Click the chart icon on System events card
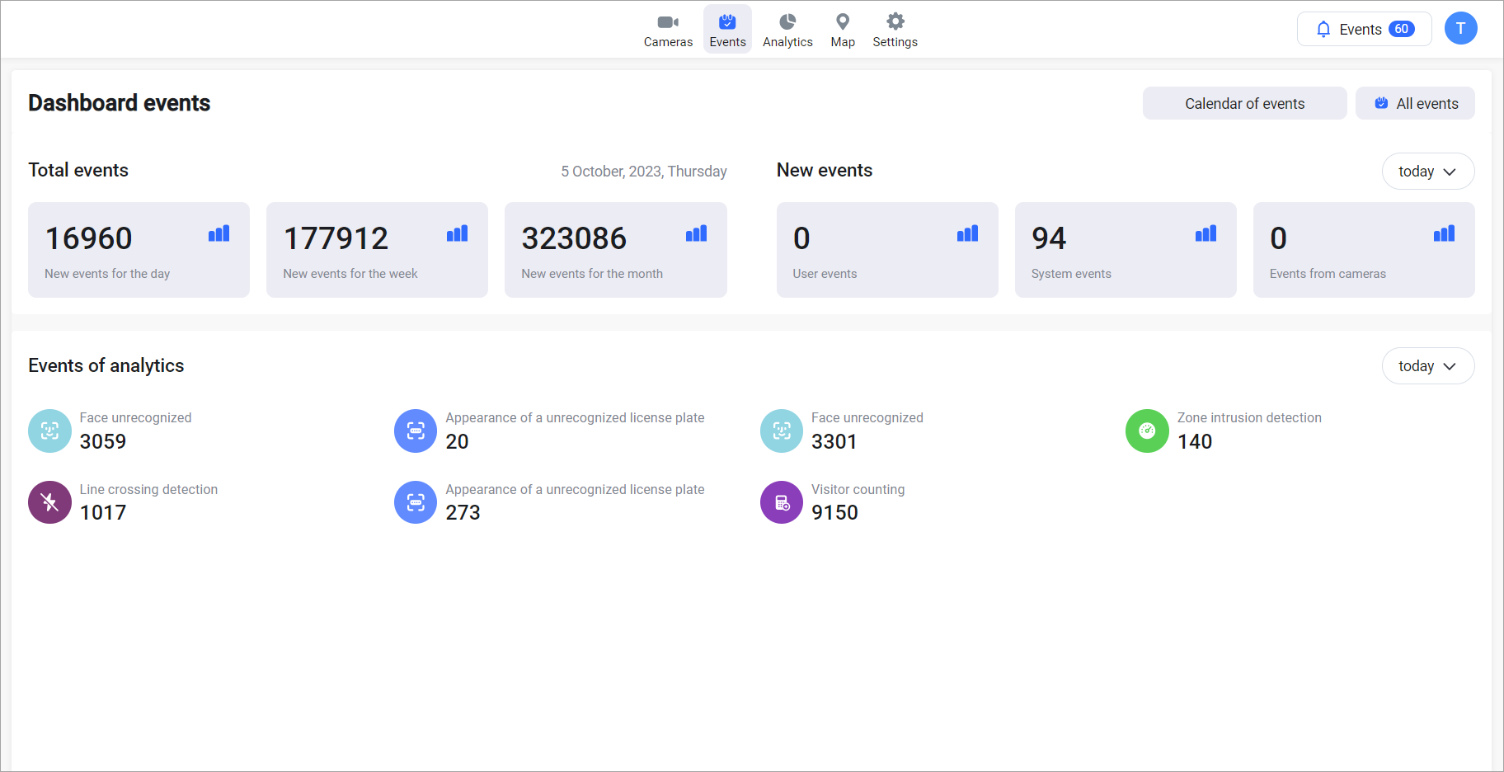This screenshot has height=772, width=1504. pos(1205,234)
